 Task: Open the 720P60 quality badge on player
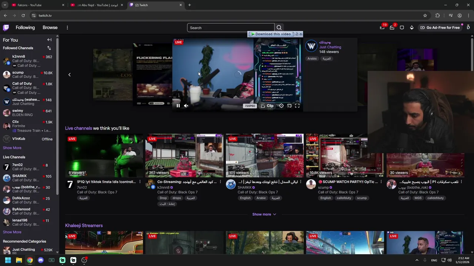click(250, 106)
